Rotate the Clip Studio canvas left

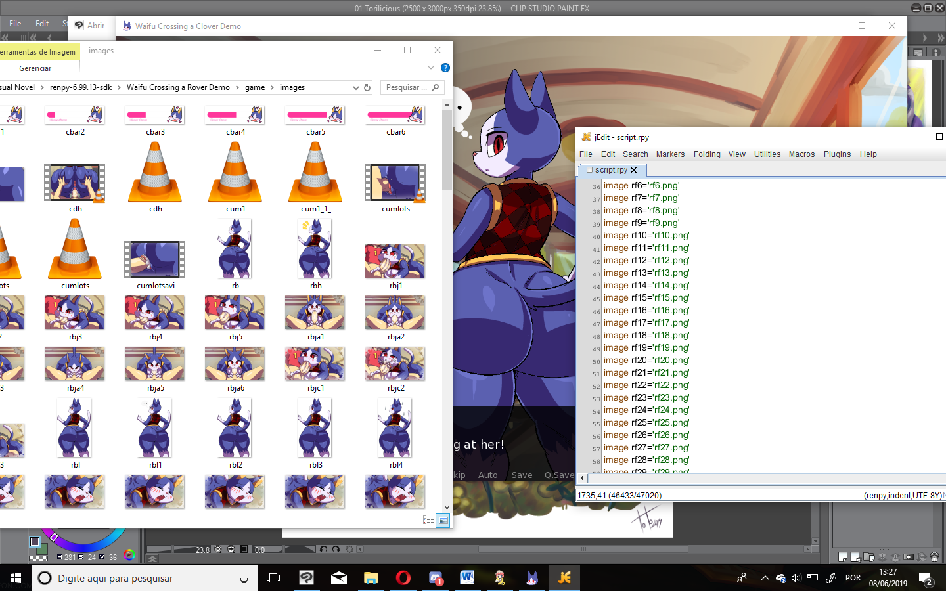pos(323,549)
